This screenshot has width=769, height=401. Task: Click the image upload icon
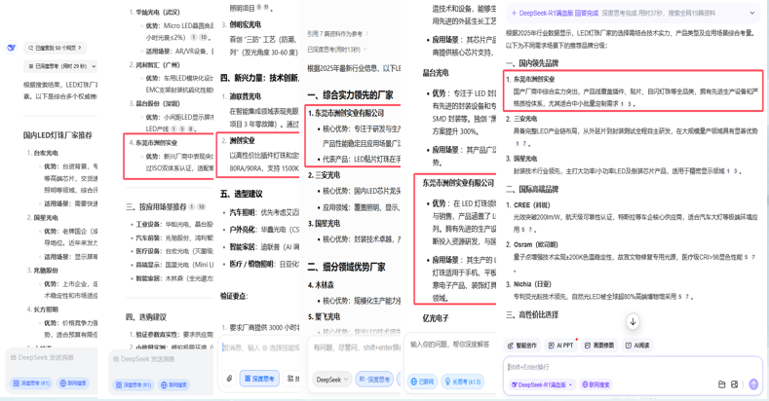735,384
